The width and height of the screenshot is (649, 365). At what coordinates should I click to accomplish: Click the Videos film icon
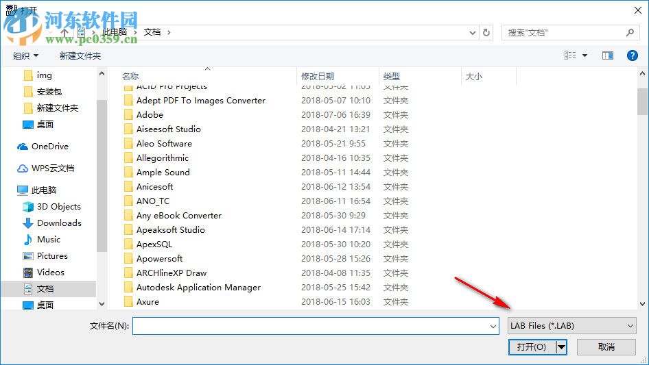(x=28, y=273)
